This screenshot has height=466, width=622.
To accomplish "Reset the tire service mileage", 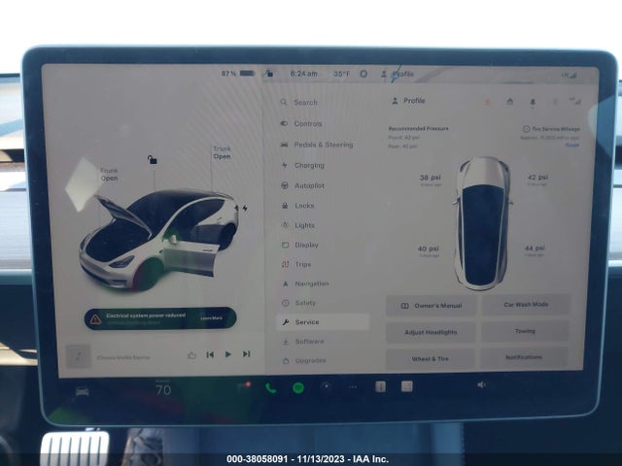I will [572, 145].
